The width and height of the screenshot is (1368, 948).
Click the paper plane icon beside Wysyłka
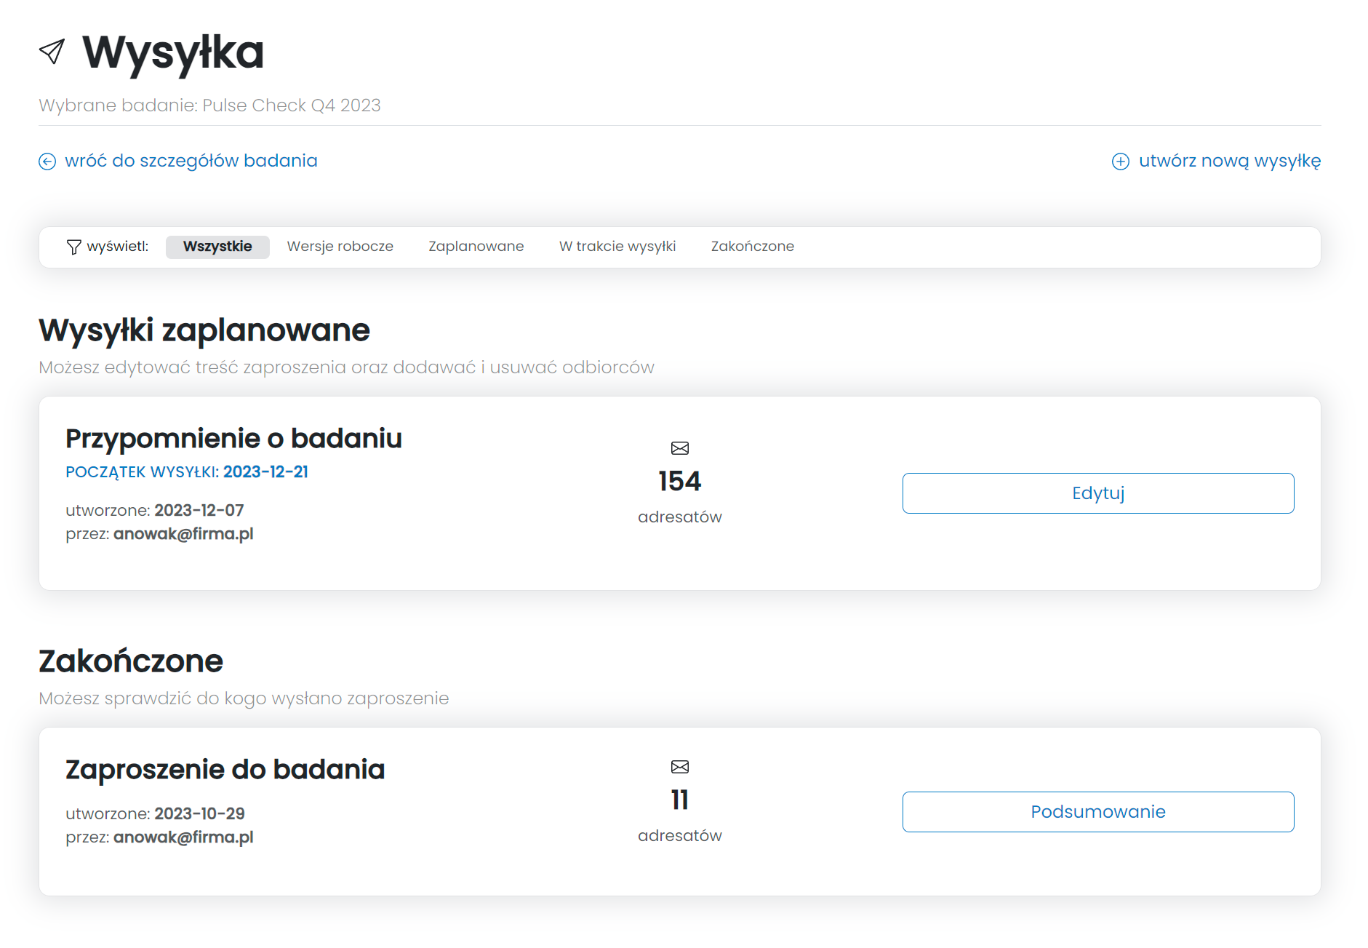[x=52, y=52]
